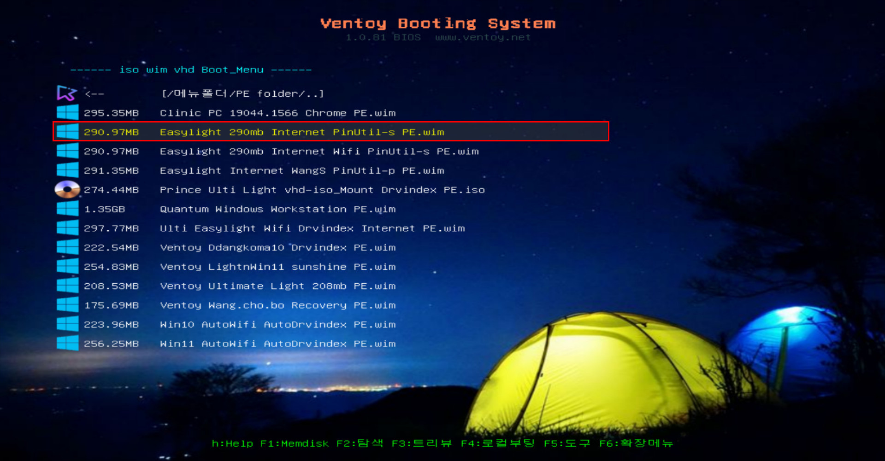
Task: Choose Ventoy Wang.cho.bo Recovery PE.wim
Action: pyautogui.click(x=277, y=305)
